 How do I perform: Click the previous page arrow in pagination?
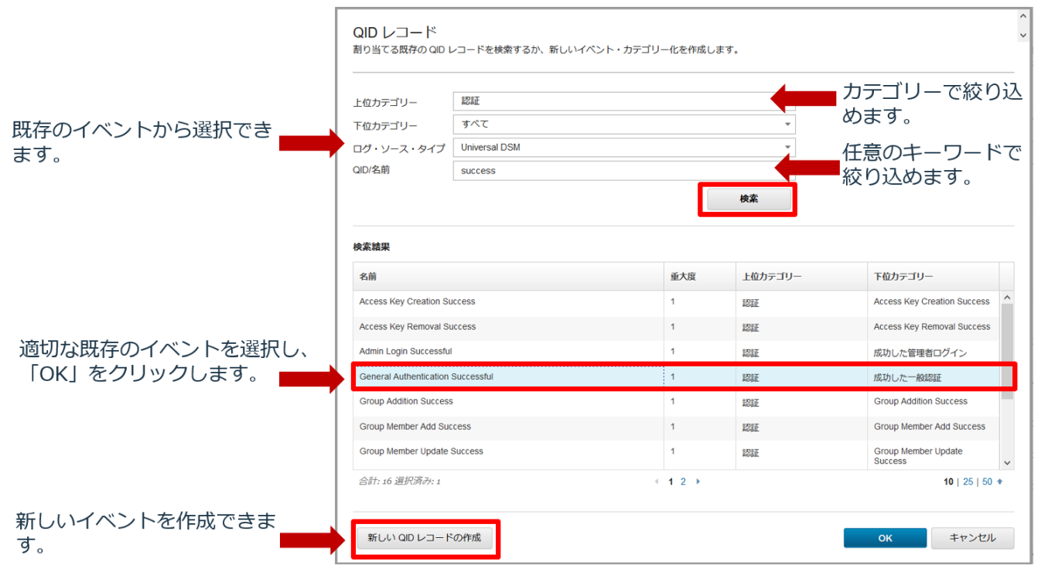(657, 482)
